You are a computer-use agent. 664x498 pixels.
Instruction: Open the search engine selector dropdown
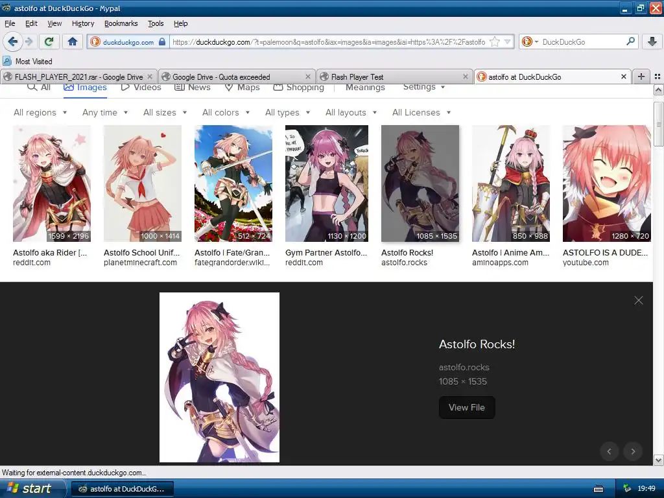pos(530,41)
